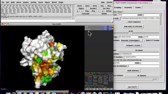Click the PyMOL command input line

(x=38, y=21)
